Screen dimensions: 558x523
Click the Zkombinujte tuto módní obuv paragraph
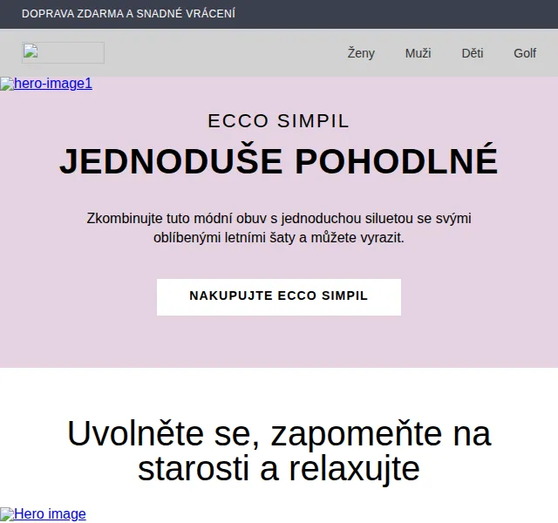279,228
